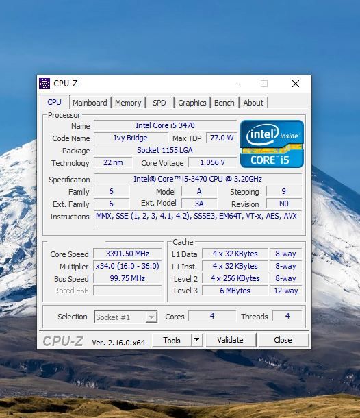This screenshot has height=418, width=360.
Task: Select the Level 2 4 x 256 KBytes value
Action: 235,278
